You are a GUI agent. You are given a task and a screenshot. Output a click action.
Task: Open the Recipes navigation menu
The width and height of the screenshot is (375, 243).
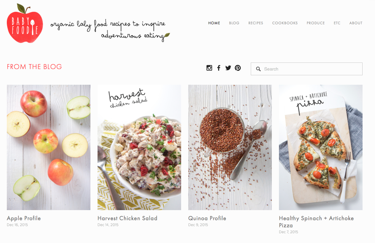(256, 23)
